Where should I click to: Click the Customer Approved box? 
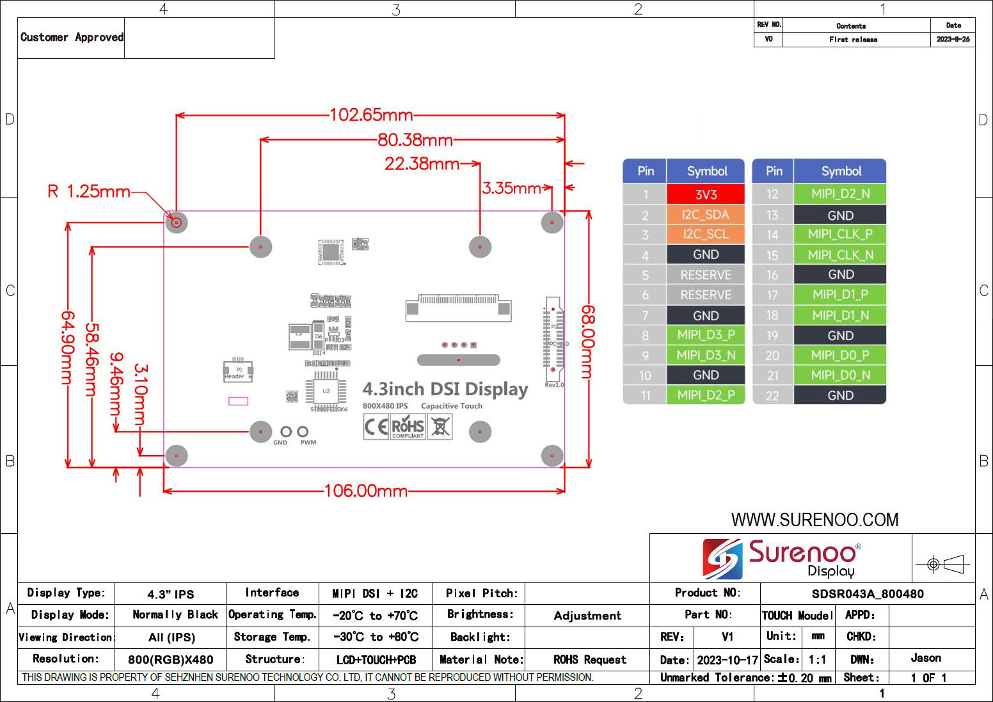coord(71,38)
